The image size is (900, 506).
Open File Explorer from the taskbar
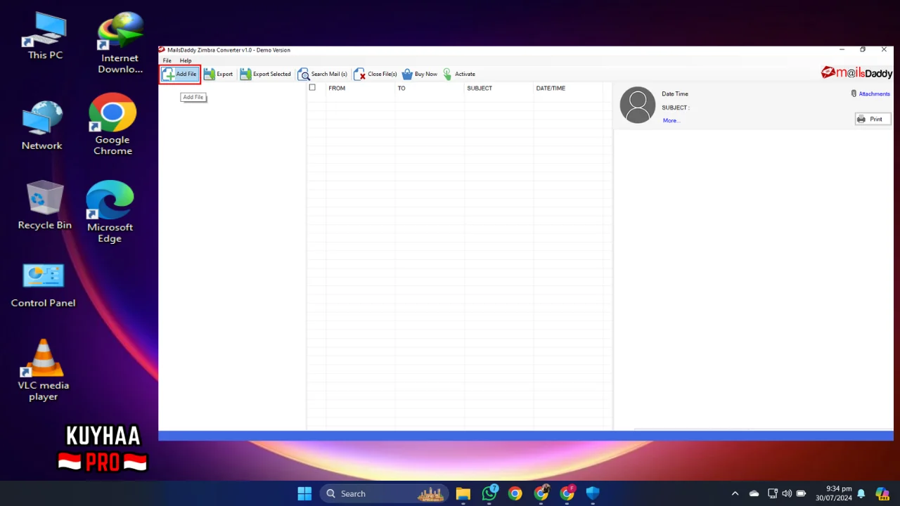[463, 493]
